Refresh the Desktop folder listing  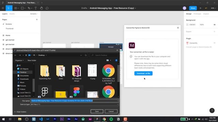[86, 55]
